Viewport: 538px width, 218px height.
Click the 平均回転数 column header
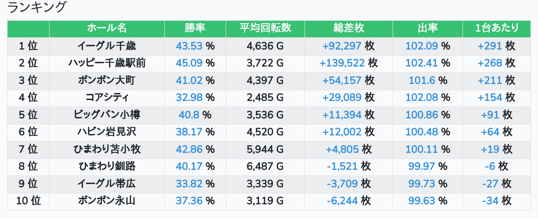265,28
